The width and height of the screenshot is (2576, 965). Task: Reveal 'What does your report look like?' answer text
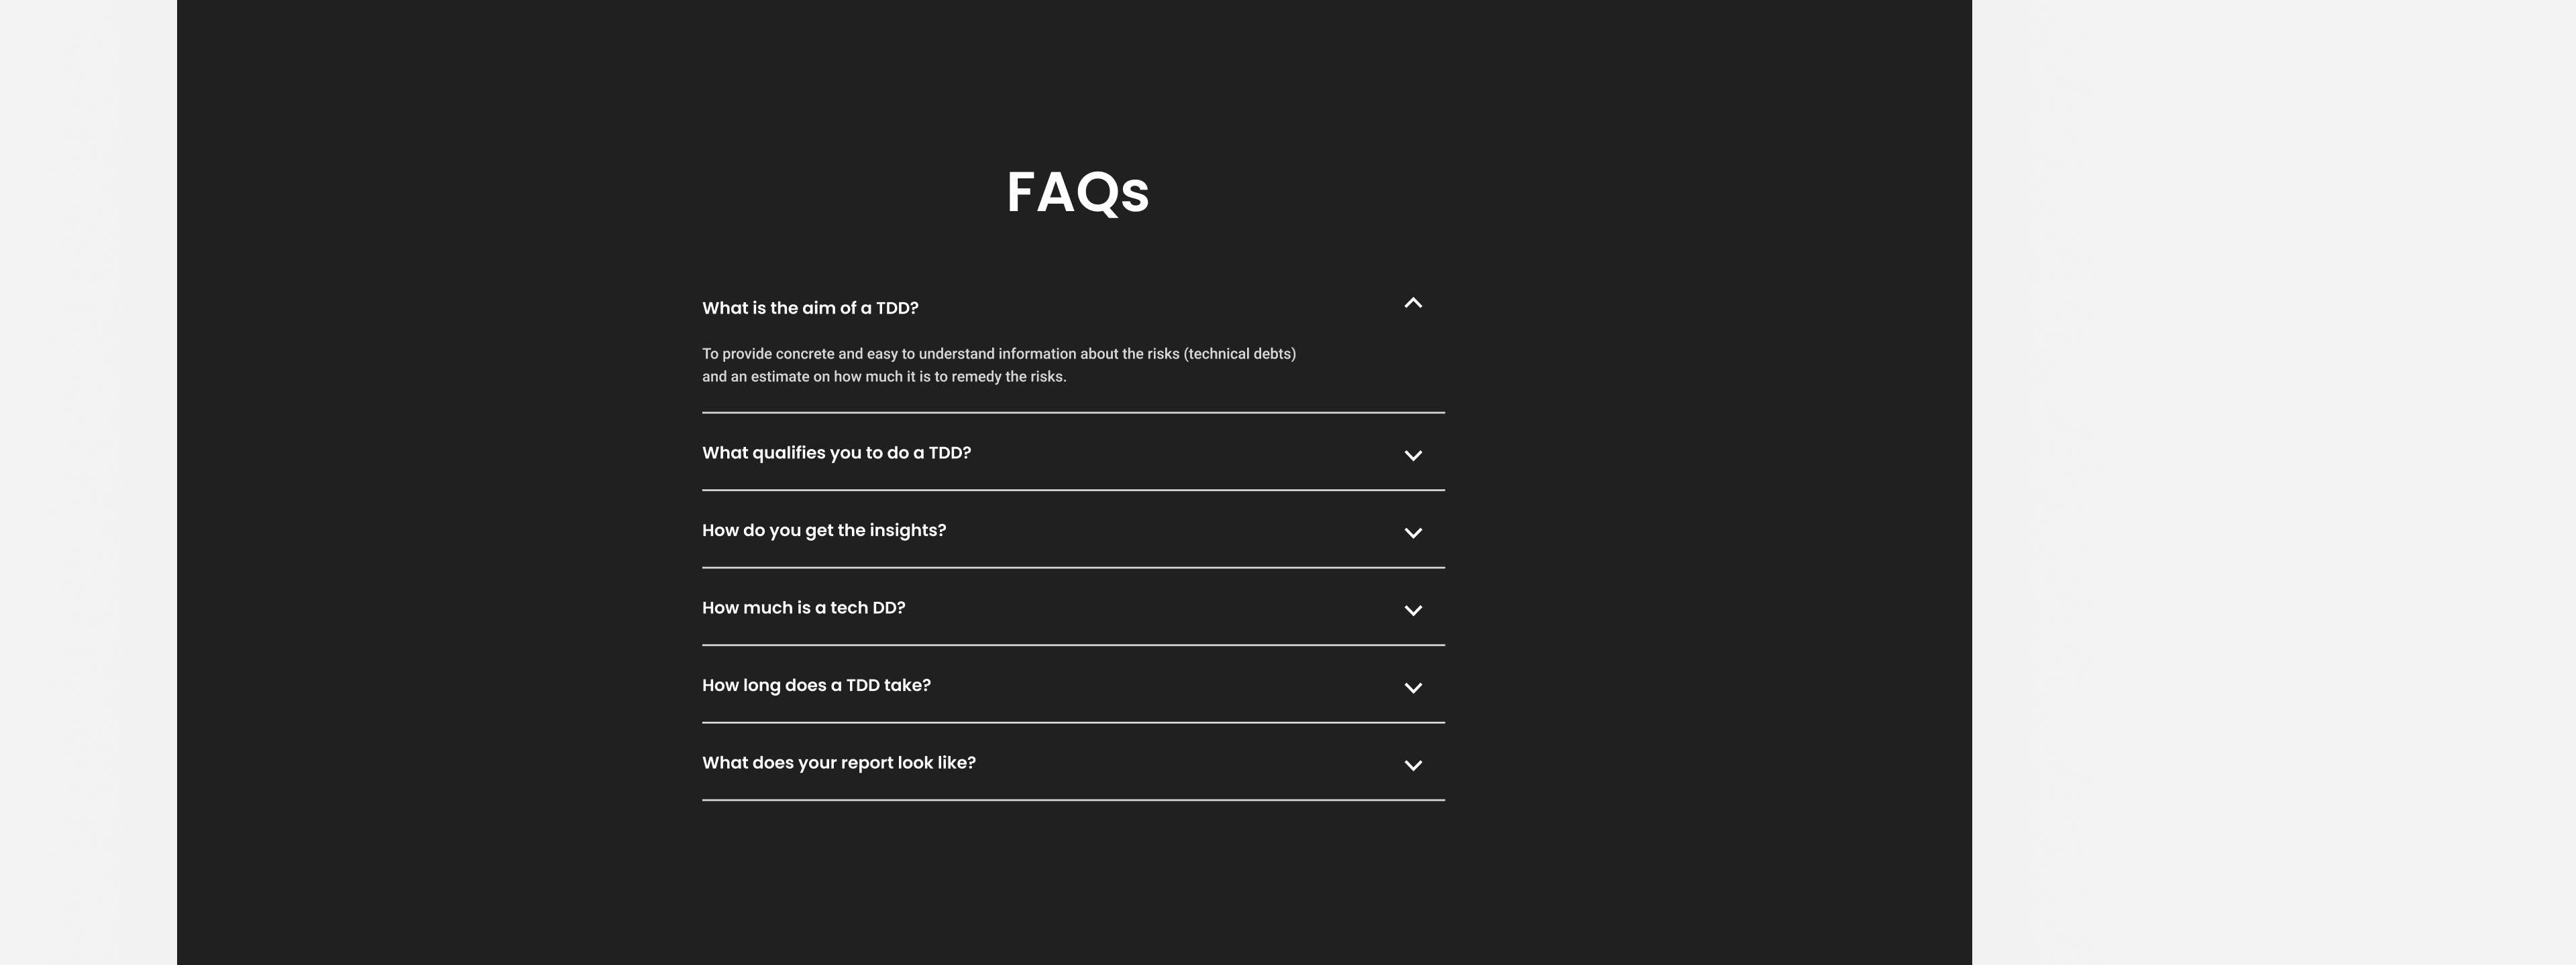(x=838, y=763)
